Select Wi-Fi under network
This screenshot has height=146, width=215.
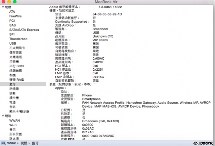point(13,125)
